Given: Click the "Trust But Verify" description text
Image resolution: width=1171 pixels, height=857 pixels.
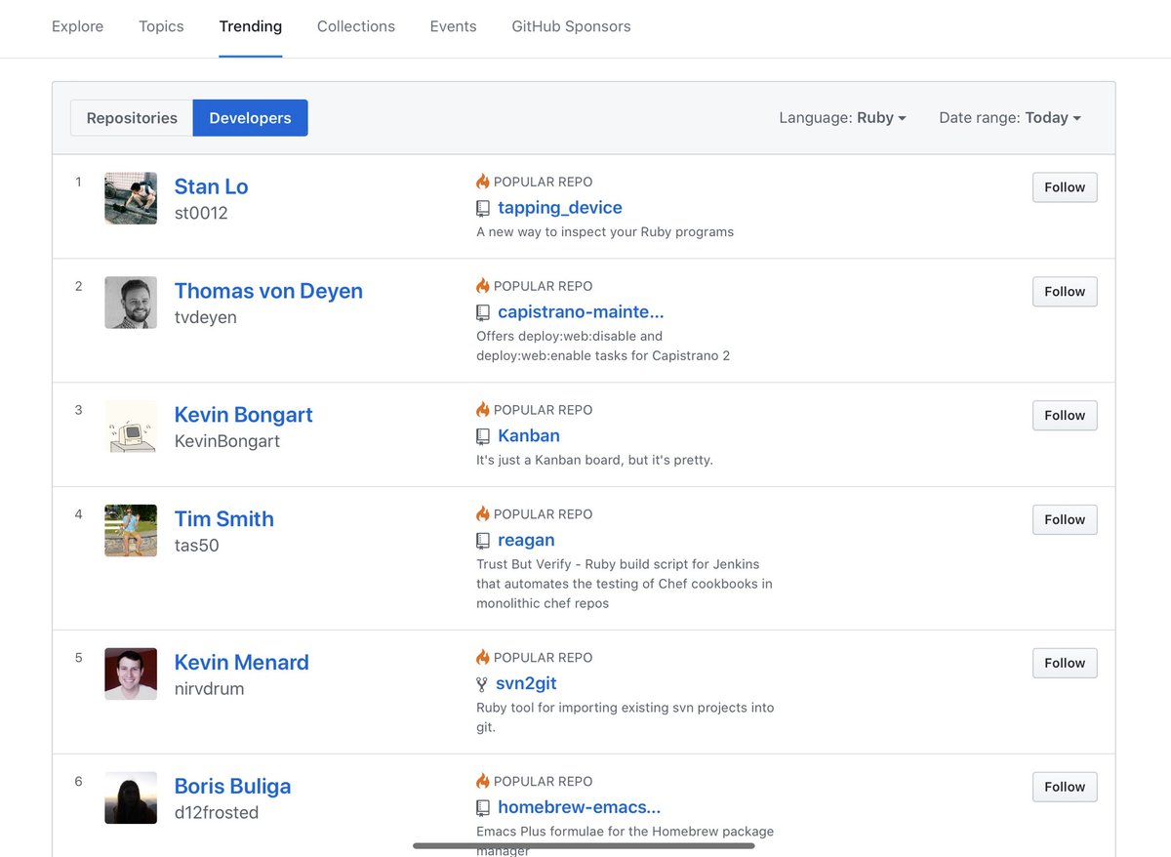Looking at the screenshot, I should [x=625, y=584].
